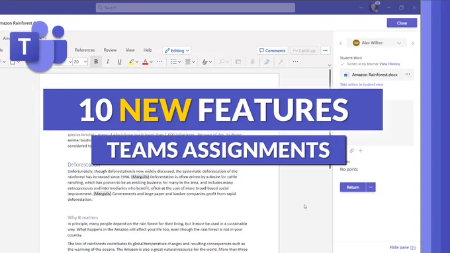Open the View tab
The image size is (450, 253).
(130, 50)
